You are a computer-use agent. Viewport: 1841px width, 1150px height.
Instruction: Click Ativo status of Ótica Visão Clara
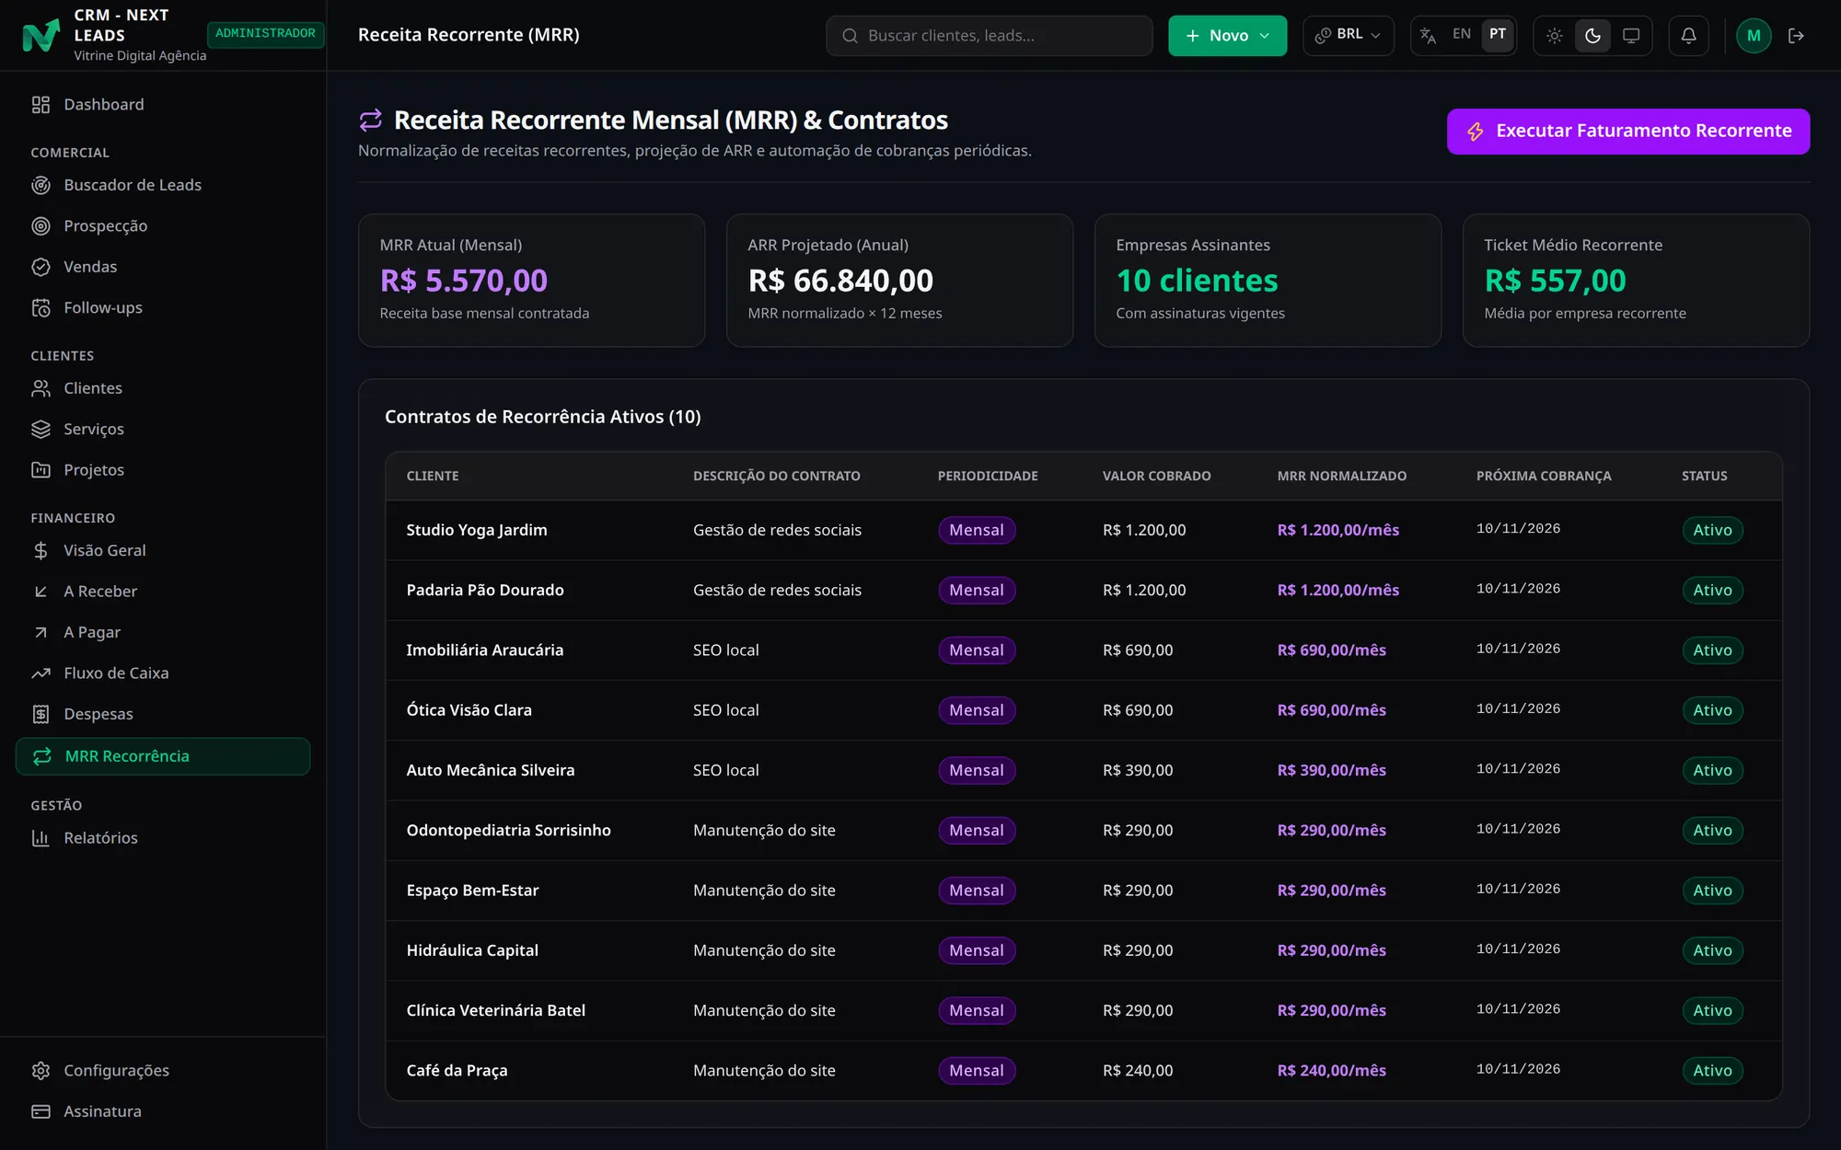point(1712,710)
